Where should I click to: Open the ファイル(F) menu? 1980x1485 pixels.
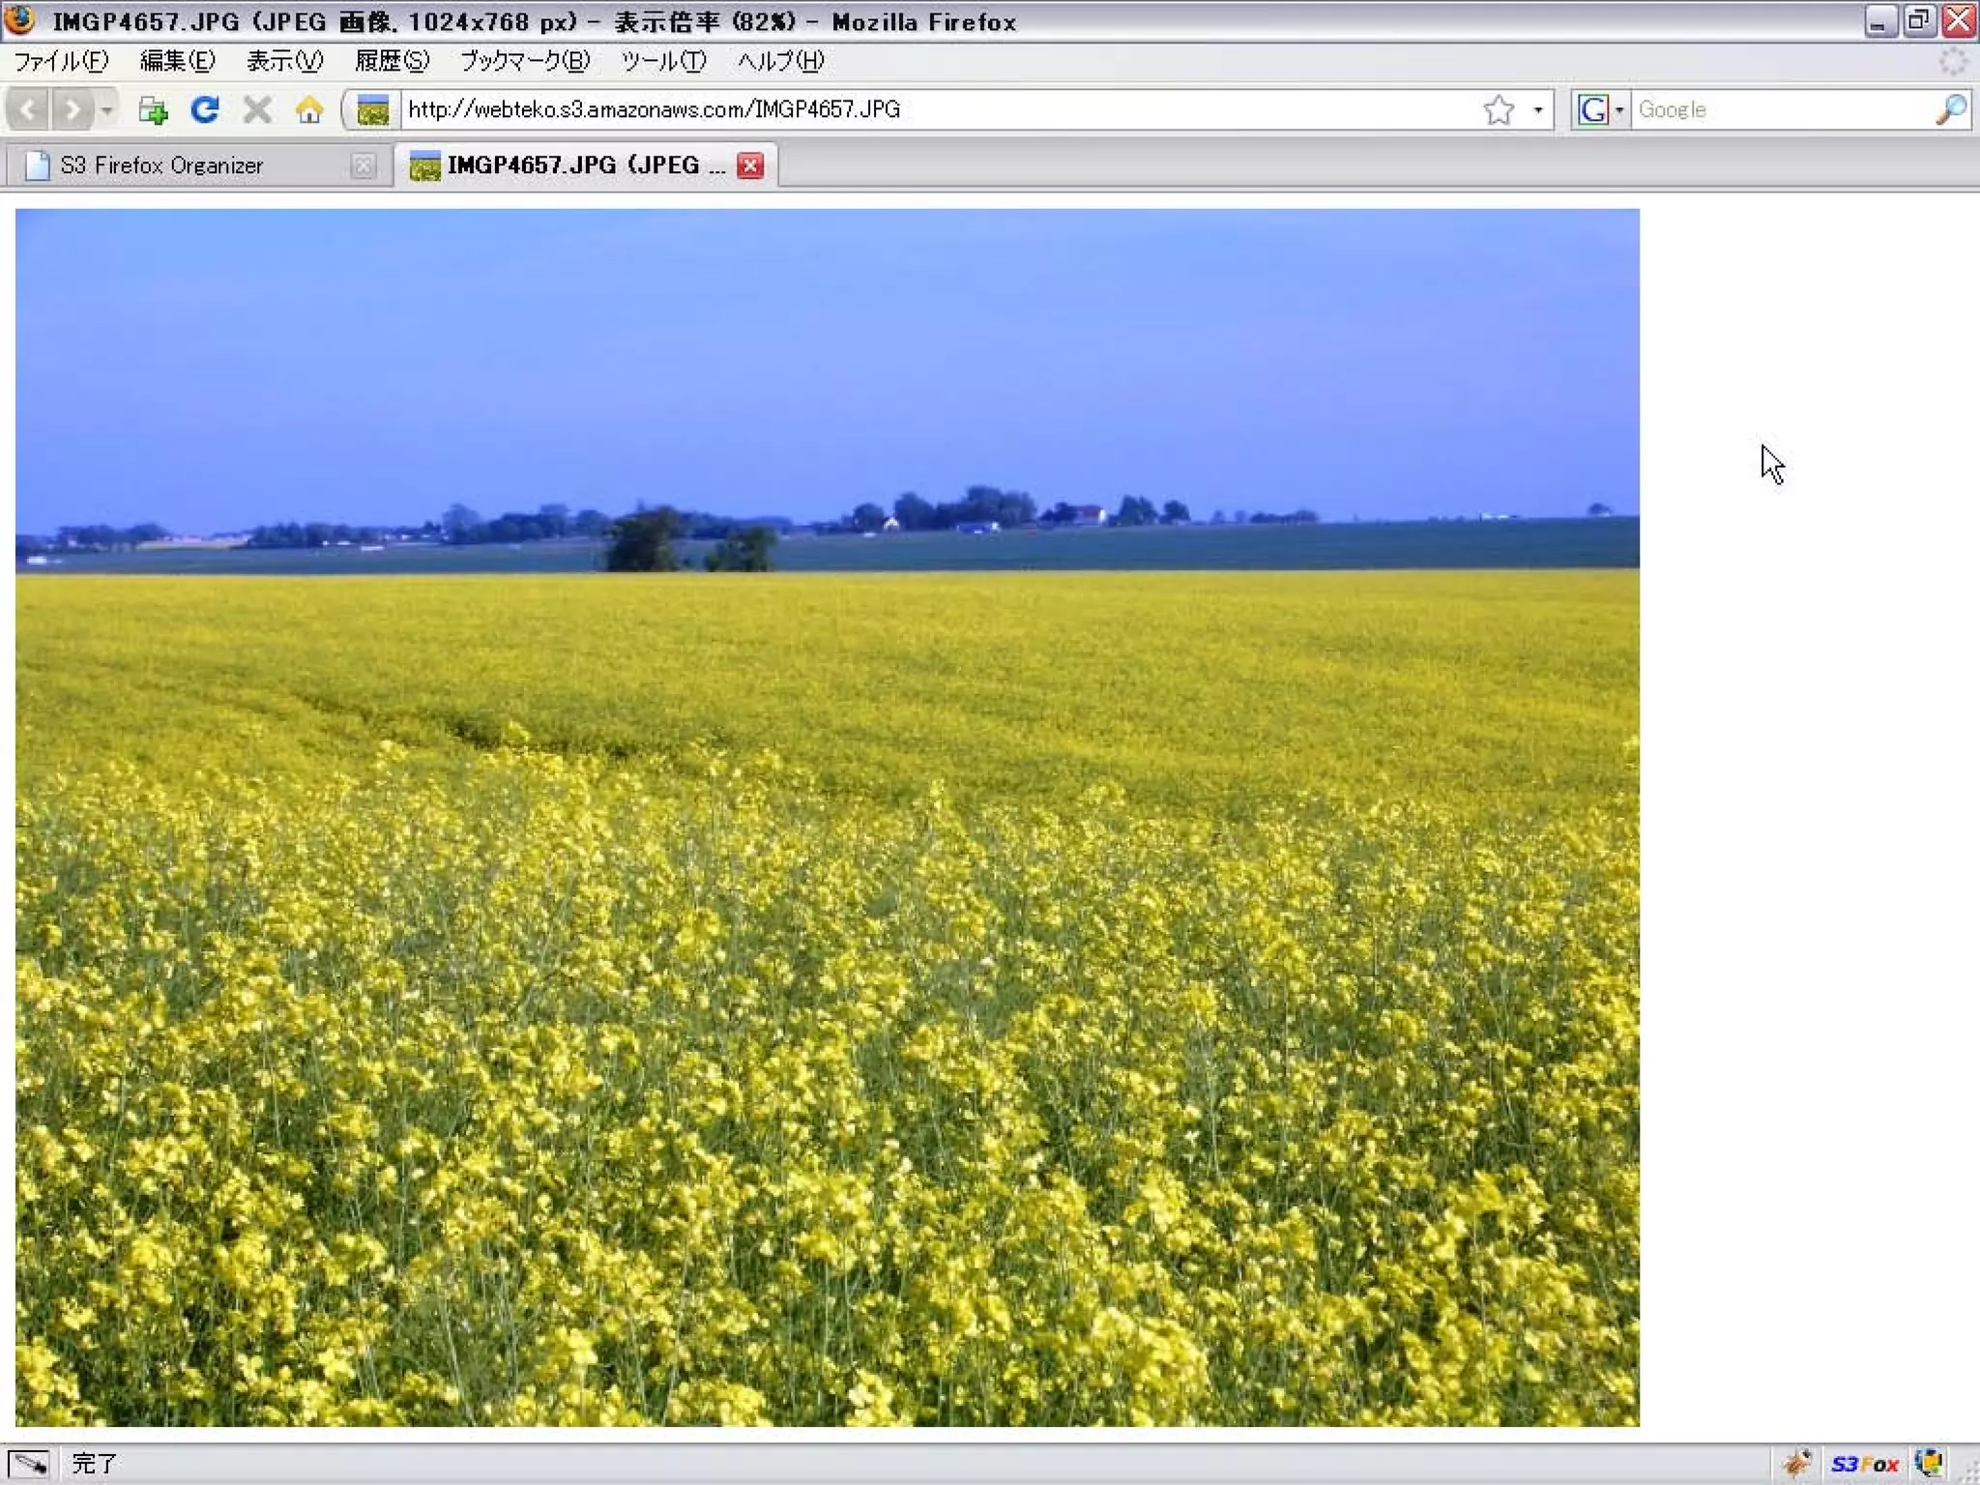pos(61,61)
